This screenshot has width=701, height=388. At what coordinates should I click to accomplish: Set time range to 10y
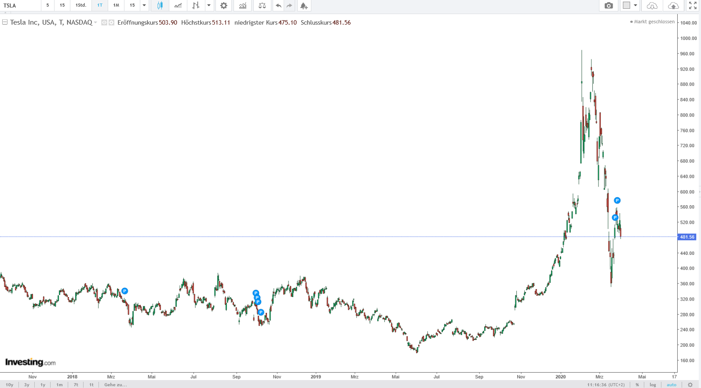click(9, 384)
